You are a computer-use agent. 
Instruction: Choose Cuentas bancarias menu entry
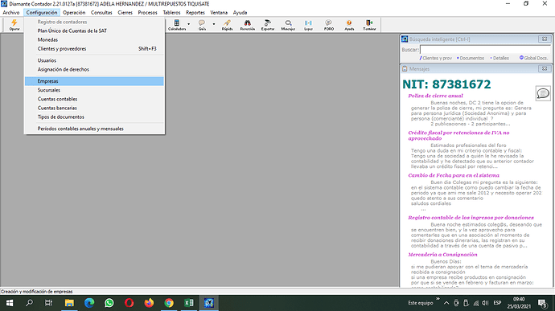94,108
